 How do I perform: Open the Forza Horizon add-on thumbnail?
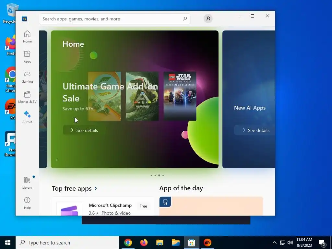[104, 96]
